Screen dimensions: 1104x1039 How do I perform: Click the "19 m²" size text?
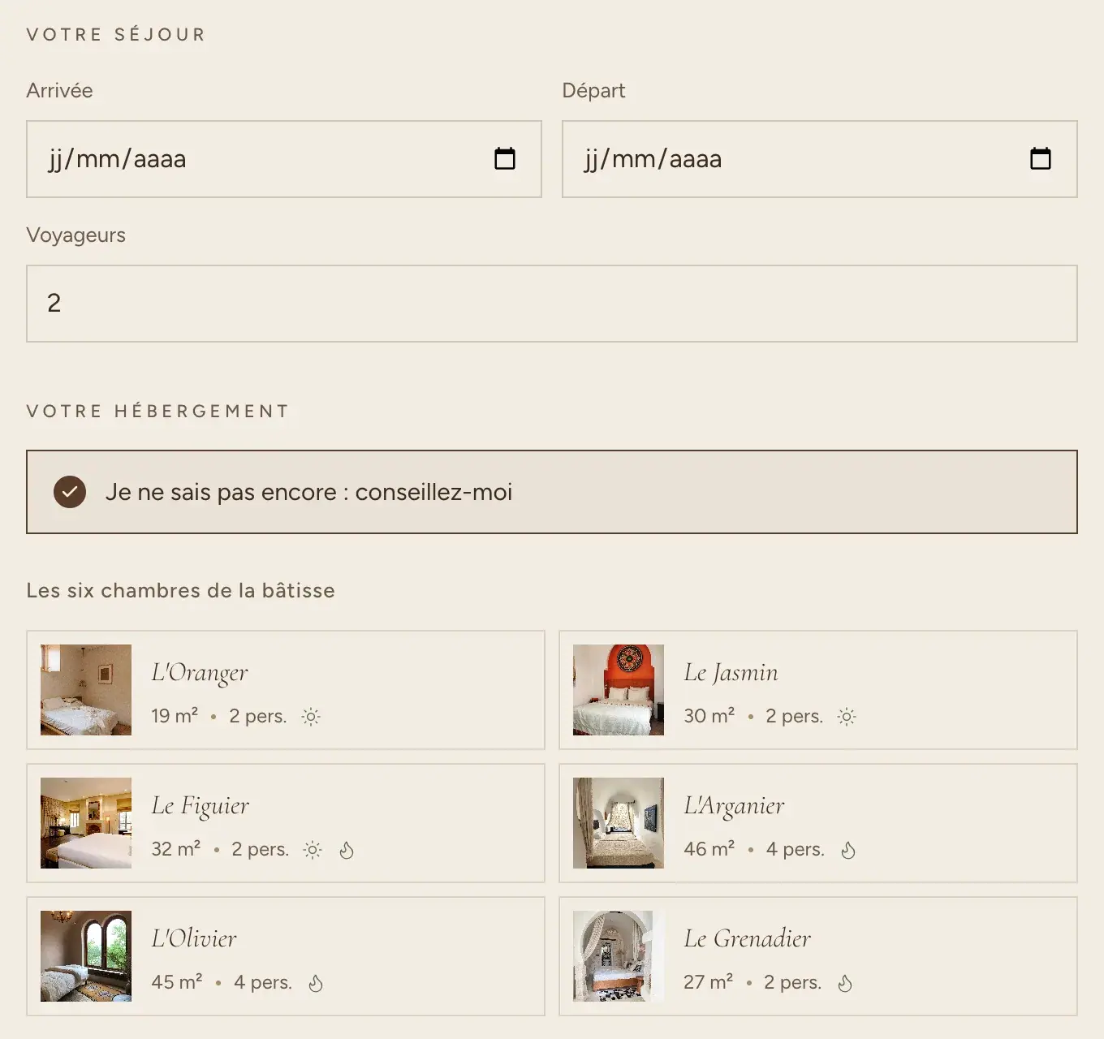coord(175,716)
